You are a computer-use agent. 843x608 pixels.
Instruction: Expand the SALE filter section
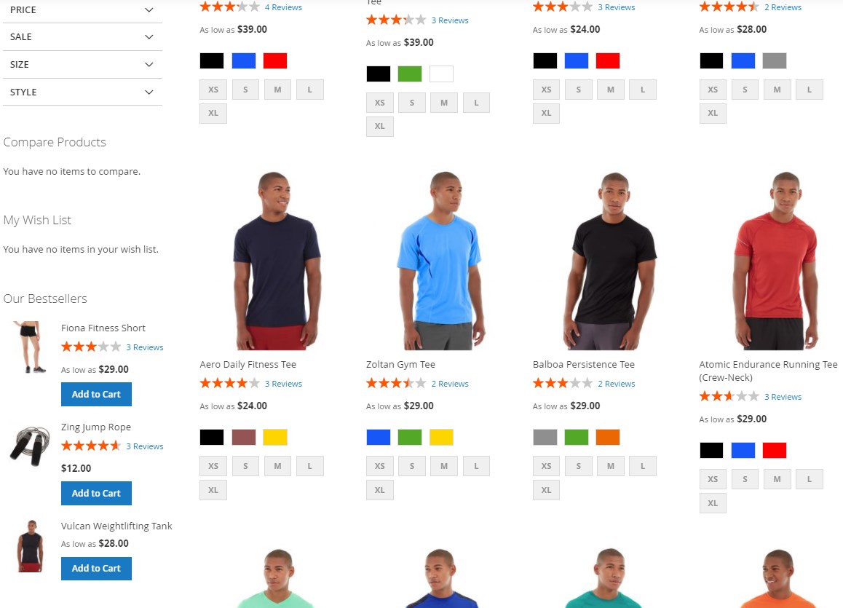(x=82, y=36)
